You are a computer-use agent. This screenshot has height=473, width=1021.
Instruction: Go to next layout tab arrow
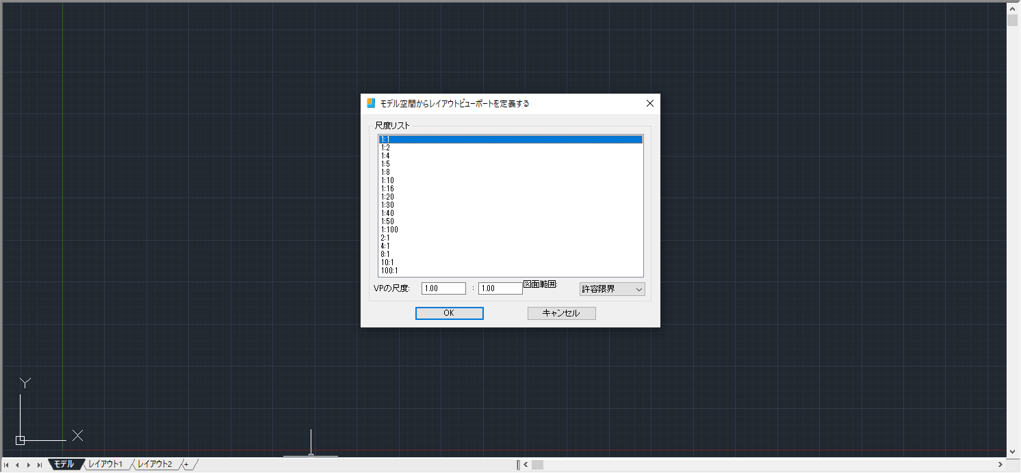click(28, 465)
